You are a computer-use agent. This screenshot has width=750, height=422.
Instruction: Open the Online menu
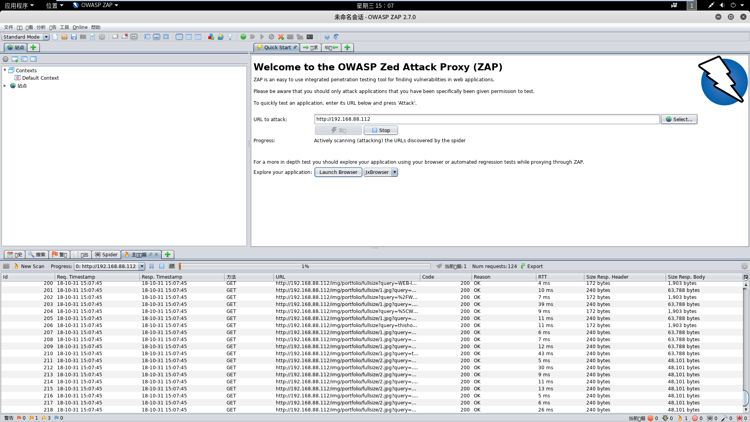80,27
